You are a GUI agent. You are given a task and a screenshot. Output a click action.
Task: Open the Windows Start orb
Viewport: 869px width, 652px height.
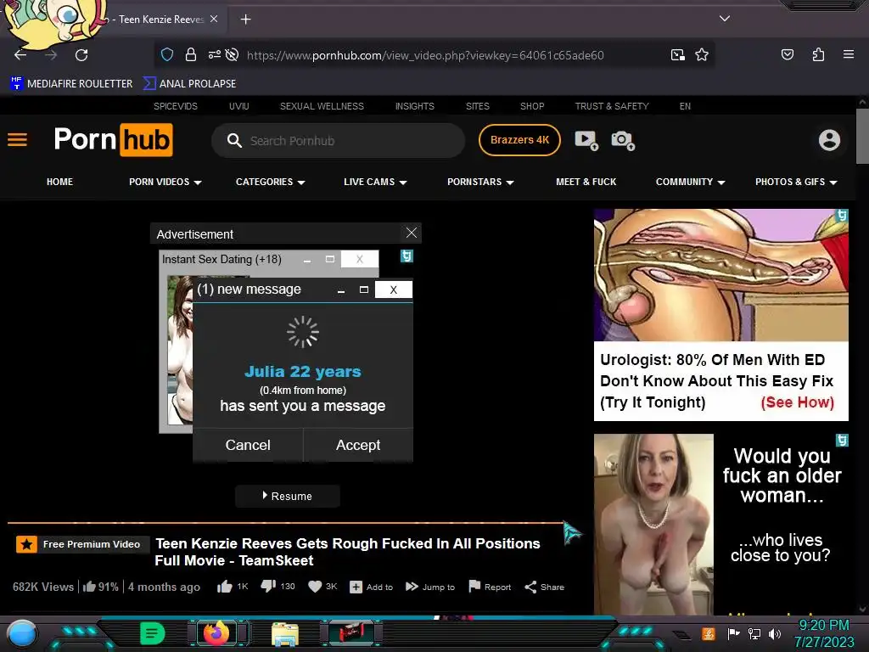coord(22,633)
